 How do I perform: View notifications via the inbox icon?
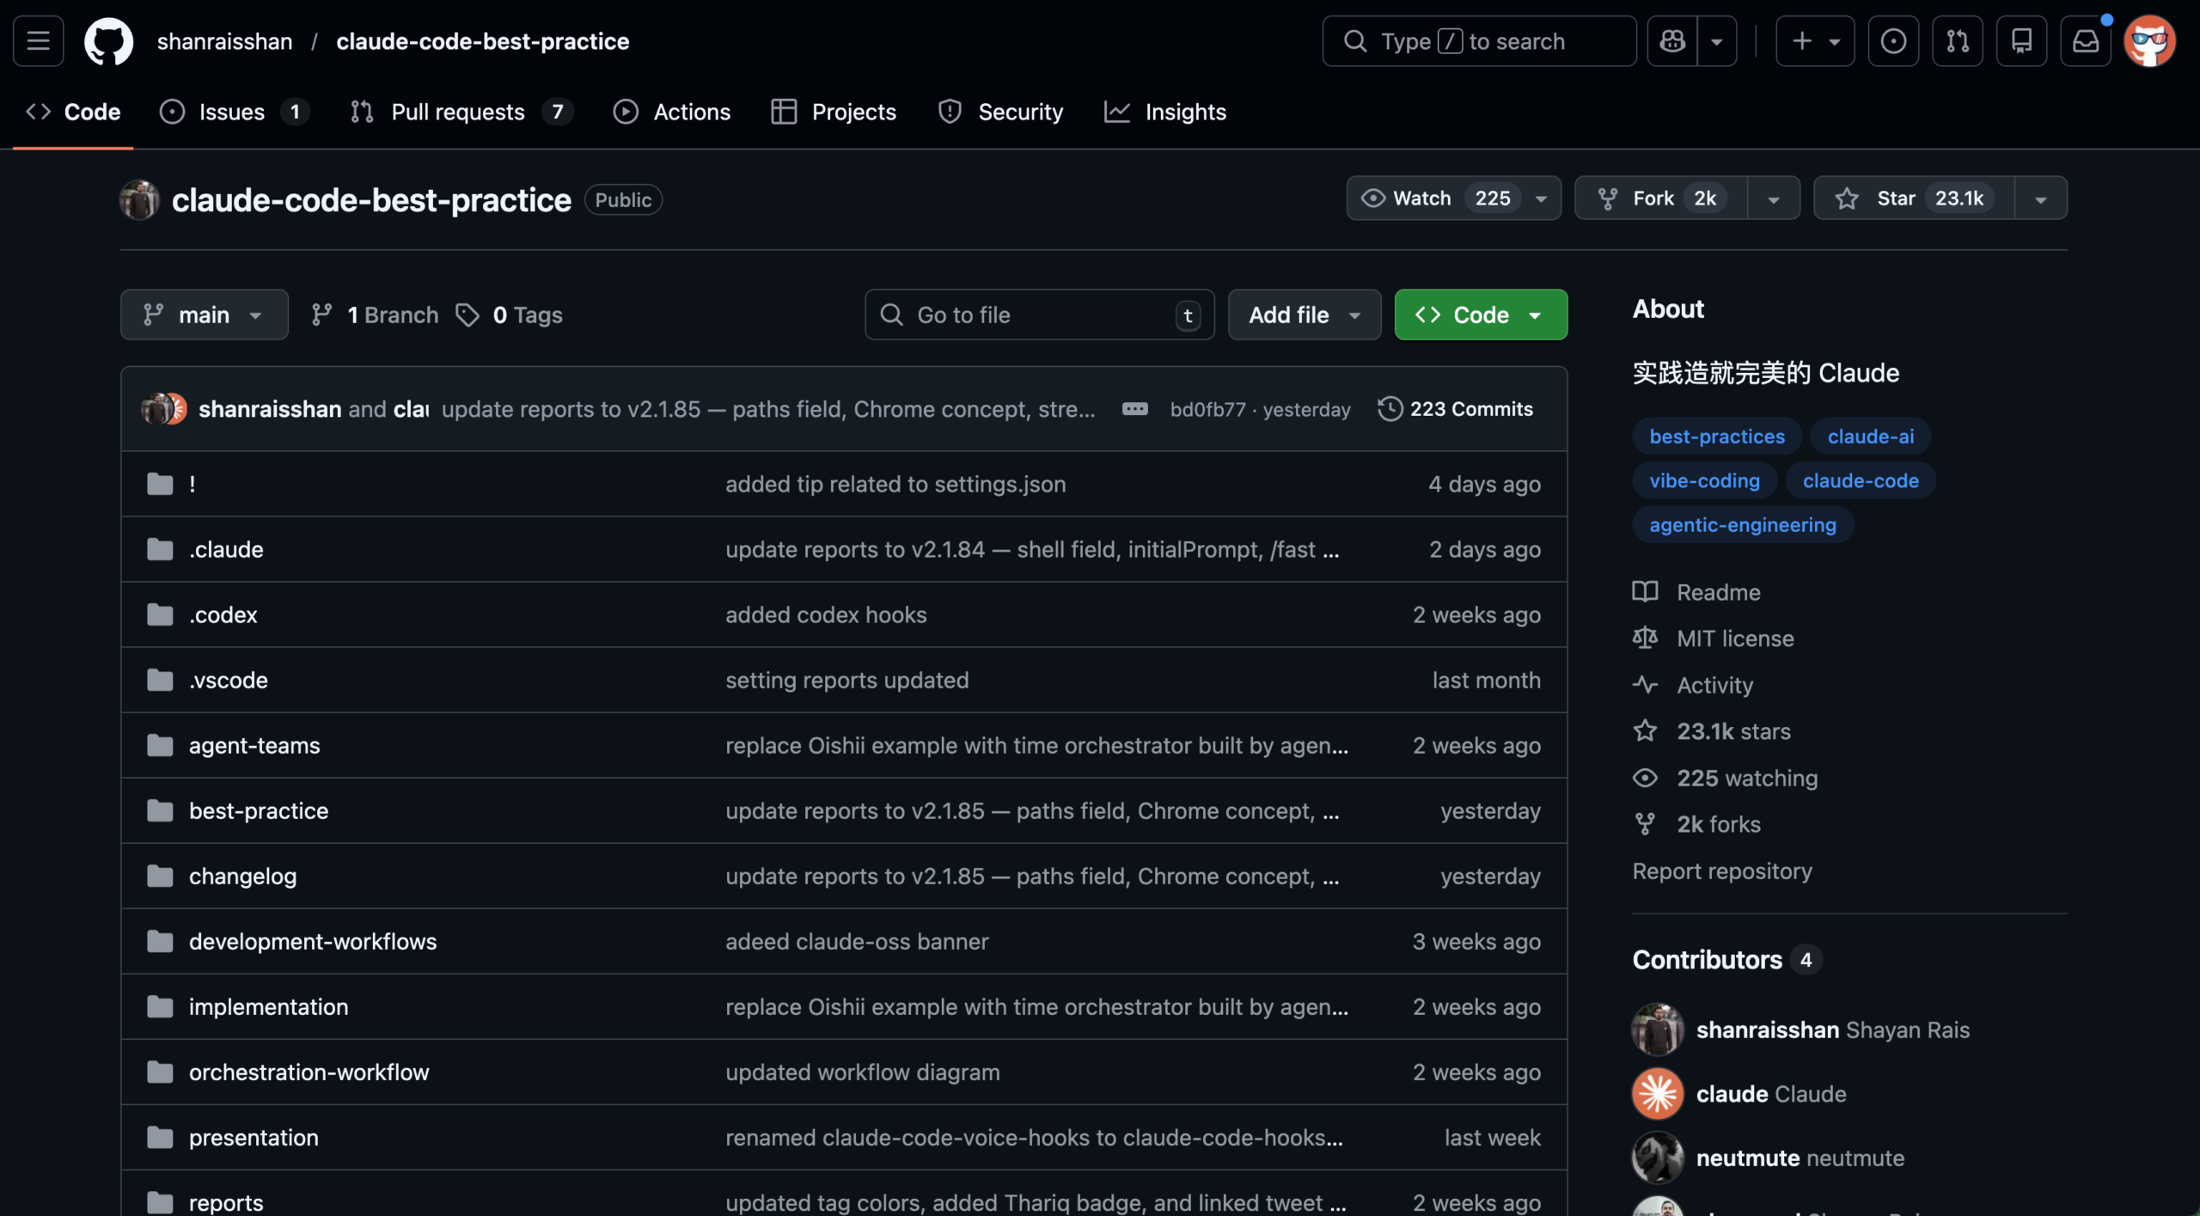point(2087,40)
